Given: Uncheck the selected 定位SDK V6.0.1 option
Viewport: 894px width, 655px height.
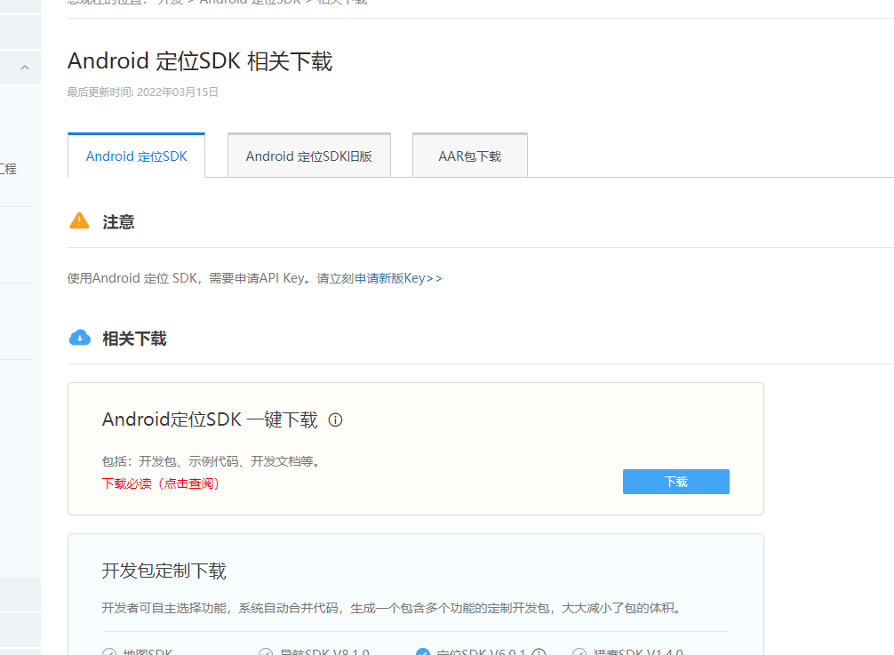Looking at the screenshot, I should [x=422, y=652].
